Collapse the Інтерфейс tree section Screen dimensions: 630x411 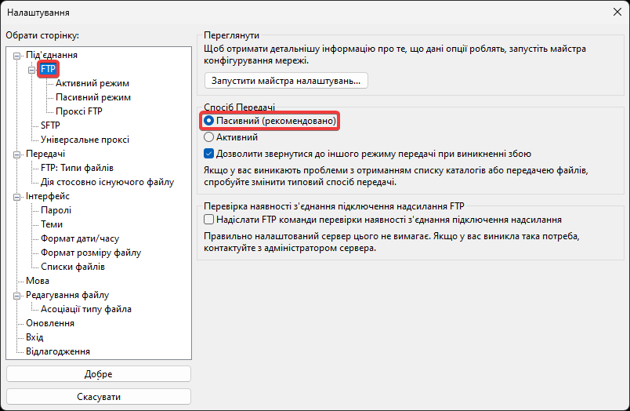[17, 196]
